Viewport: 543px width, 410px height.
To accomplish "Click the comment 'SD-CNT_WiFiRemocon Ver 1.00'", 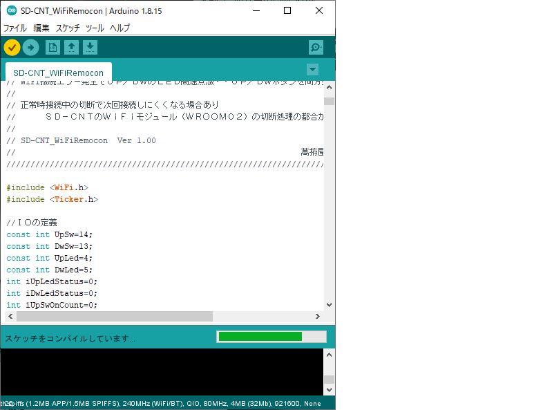I will point(88,141).
